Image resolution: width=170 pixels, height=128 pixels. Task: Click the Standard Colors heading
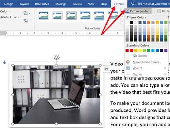138,45
